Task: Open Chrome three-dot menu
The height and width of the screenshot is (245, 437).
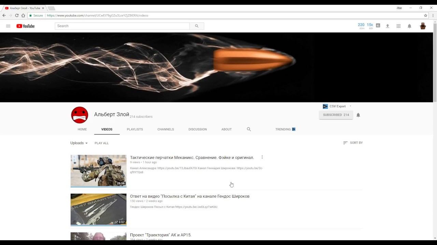Action: [x=433, y=15]
